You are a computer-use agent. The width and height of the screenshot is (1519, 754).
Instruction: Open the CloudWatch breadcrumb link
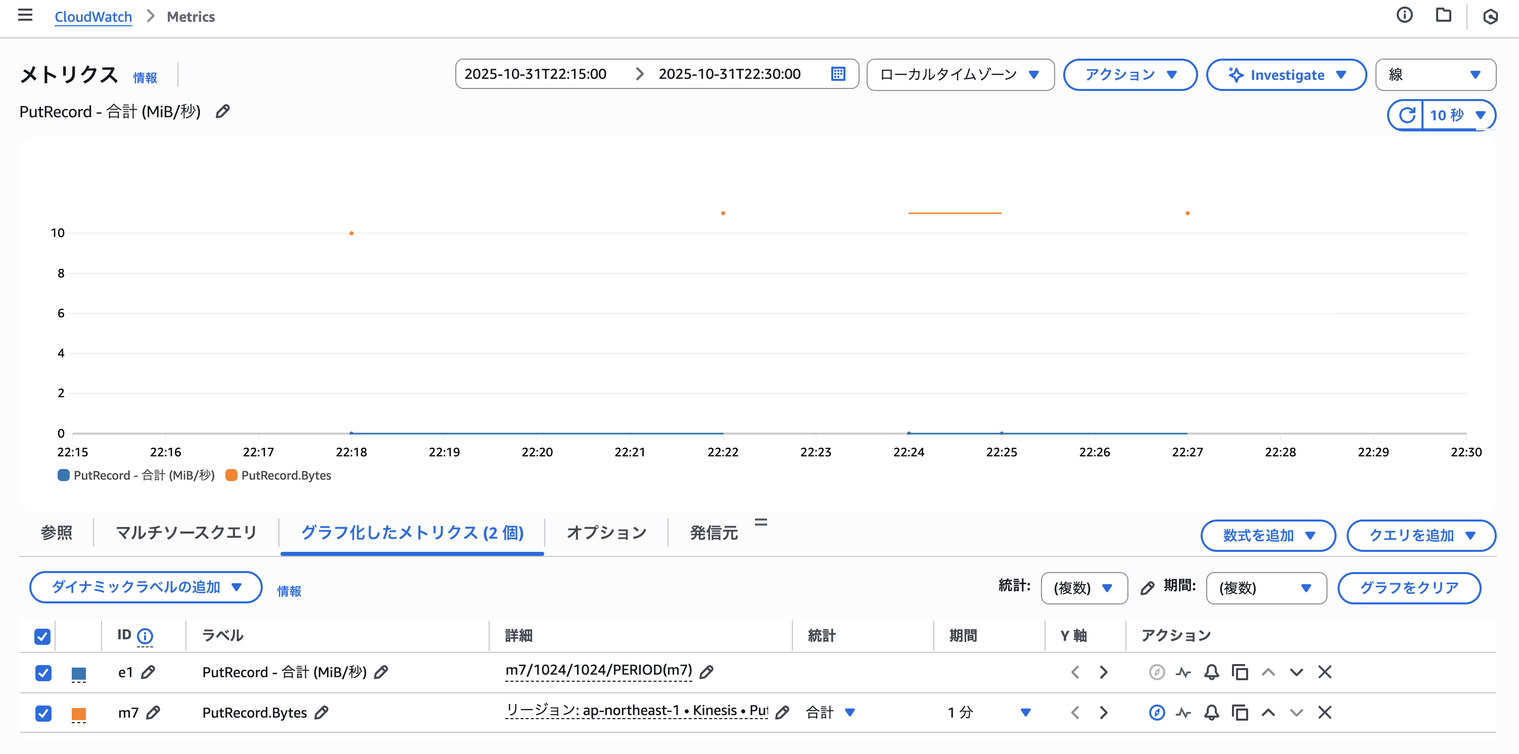(93, 17)
